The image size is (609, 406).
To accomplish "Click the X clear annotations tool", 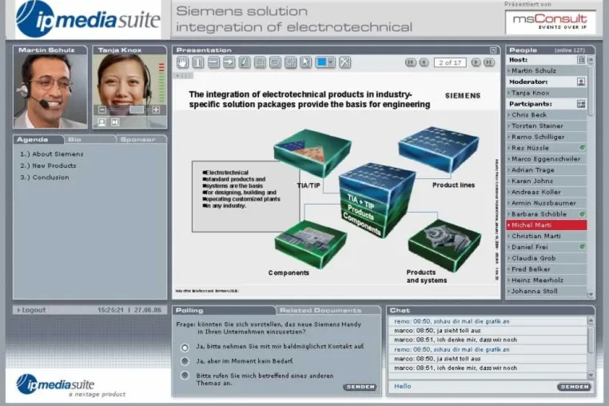I will pos(345,62).
